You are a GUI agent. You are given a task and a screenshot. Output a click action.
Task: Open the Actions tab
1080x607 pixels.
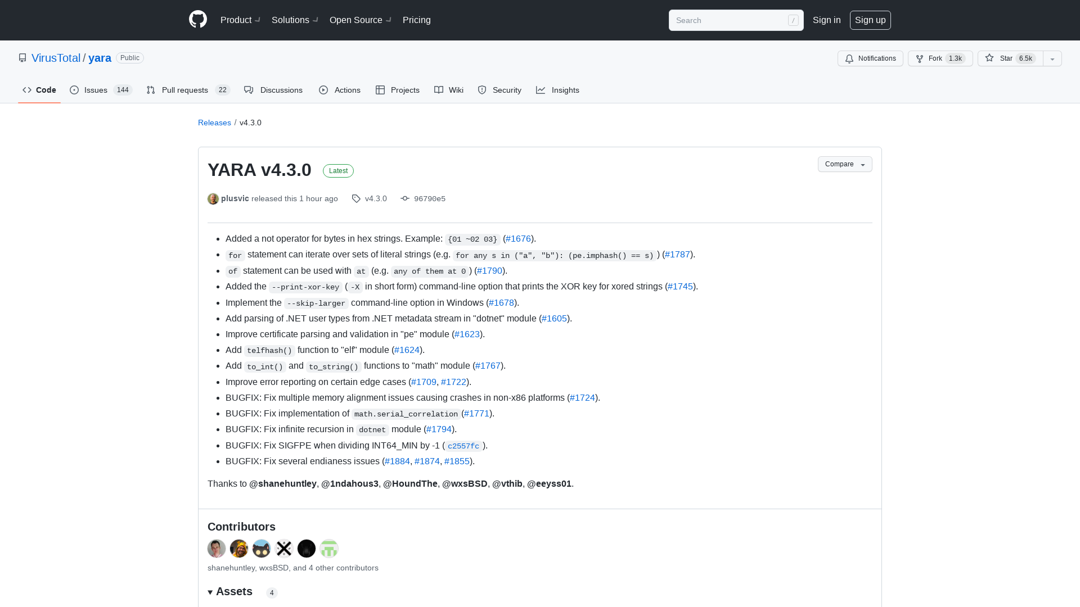pos(340,90)
